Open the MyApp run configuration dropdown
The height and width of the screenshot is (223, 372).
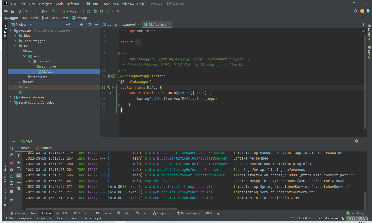[71, 11]
